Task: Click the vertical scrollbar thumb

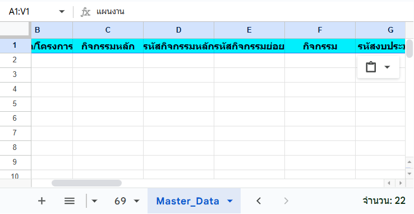Action: (x=410, y=48)
